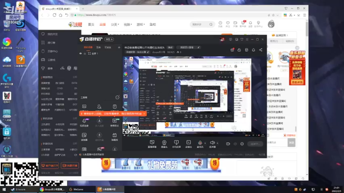Open the history clock icon on Douyu header
The height and width of the screenshot is (193, 344).
[x=220, y=24]
